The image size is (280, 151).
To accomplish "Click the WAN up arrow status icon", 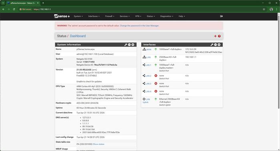I will pos(156,49).
